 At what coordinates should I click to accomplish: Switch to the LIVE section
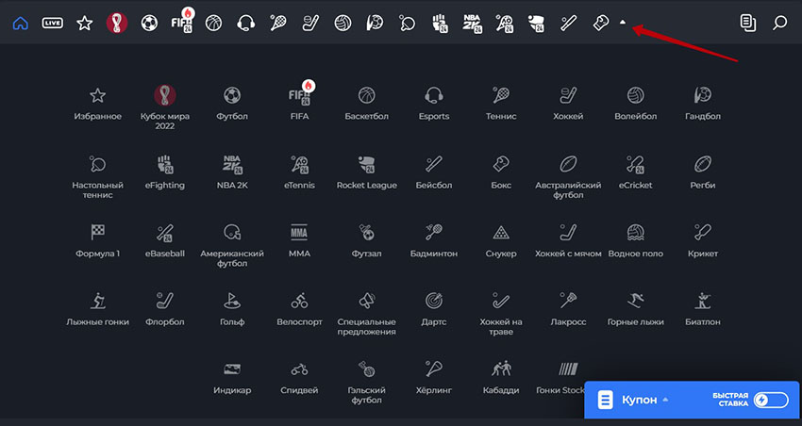[53, 23]
